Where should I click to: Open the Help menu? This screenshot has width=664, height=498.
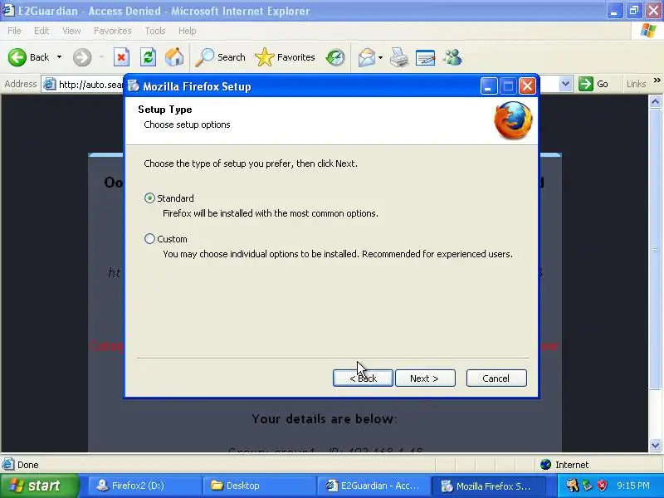tap(188, 31)
